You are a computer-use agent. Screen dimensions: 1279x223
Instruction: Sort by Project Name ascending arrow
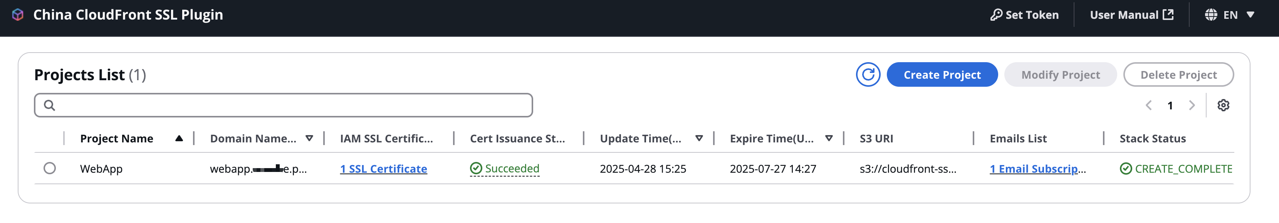pyautogui.click(x=179, y=139)
